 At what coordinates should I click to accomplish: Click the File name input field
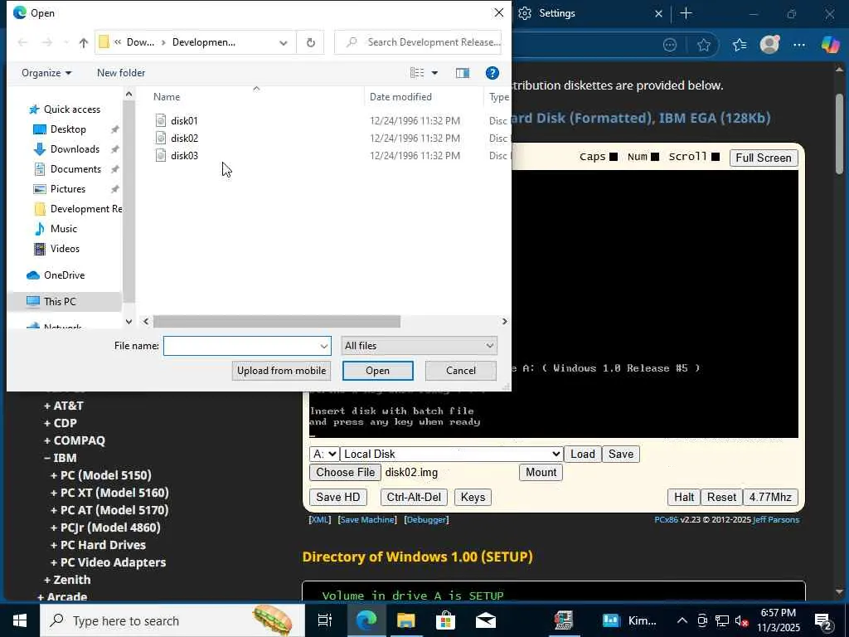click(241, 346)
